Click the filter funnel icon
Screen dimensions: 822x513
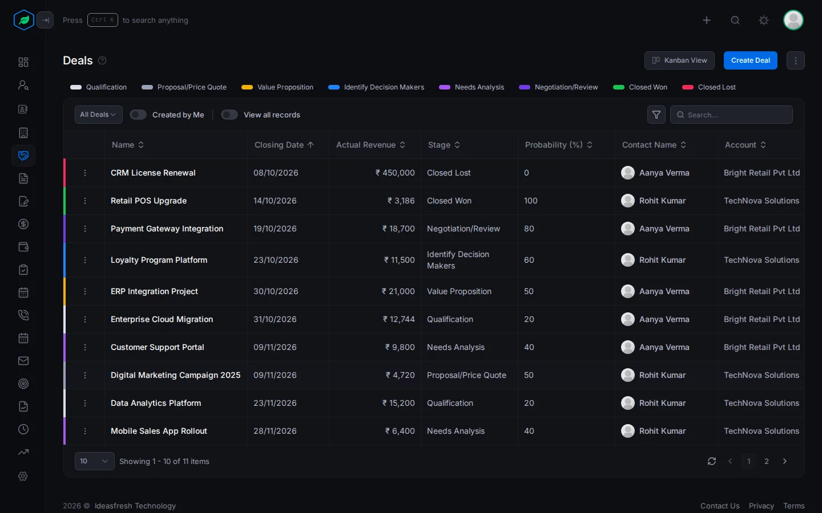656,115
